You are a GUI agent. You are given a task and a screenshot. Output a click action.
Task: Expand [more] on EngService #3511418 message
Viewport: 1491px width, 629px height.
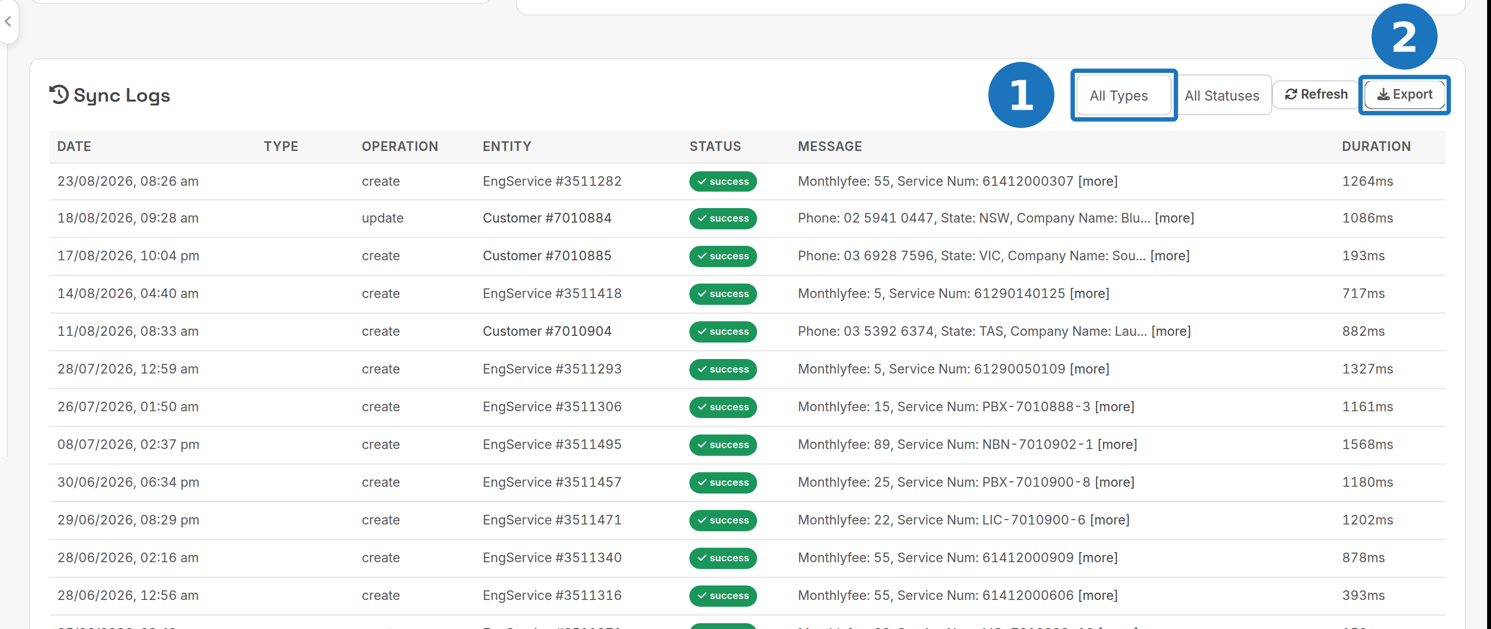[x=1090, y=293]
